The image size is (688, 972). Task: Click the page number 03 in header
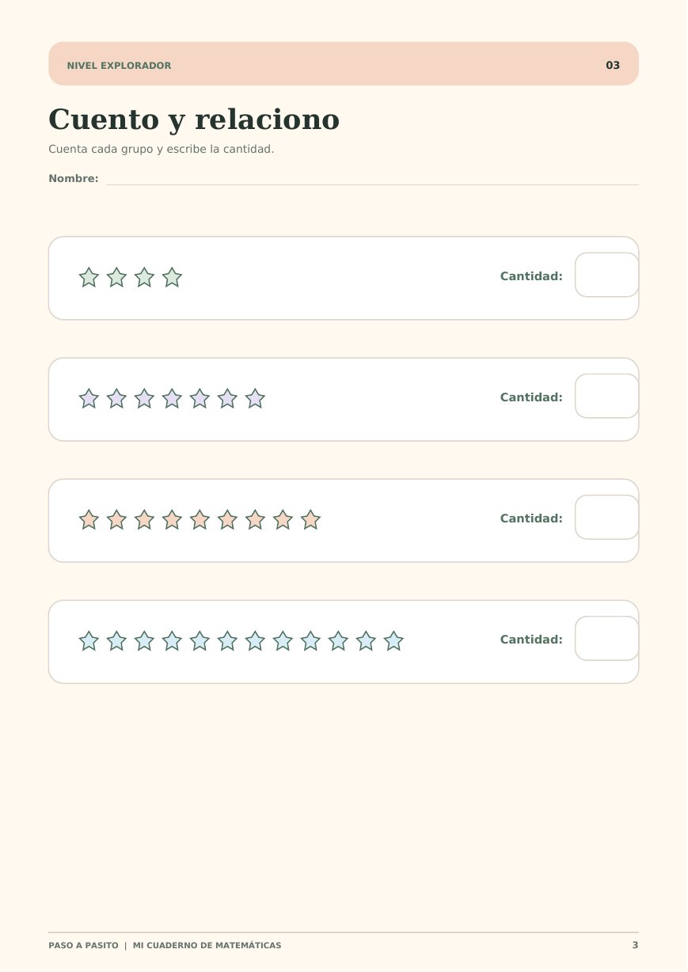[613, 66]
